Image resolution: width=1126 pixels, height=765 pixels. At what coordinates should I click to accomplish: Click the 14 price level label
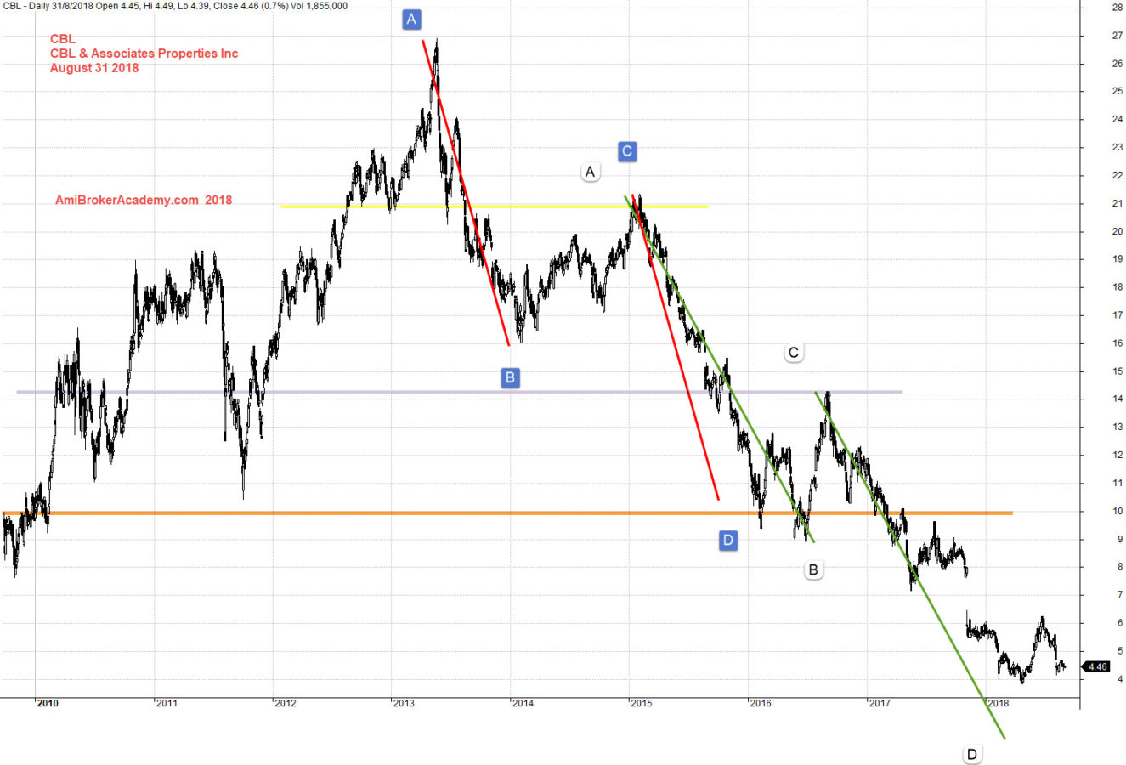click(1118, 399)
